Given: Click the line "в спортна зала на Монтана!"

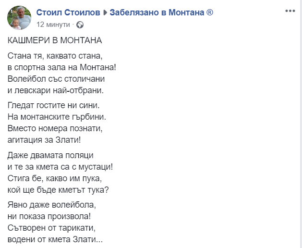Looking at the screenshot, I should click(x=62, y=67).
